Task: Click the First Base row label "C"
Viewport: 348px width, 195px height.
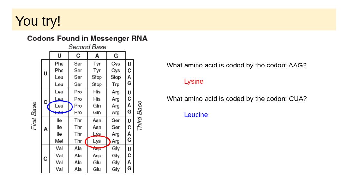Action: 46,102
